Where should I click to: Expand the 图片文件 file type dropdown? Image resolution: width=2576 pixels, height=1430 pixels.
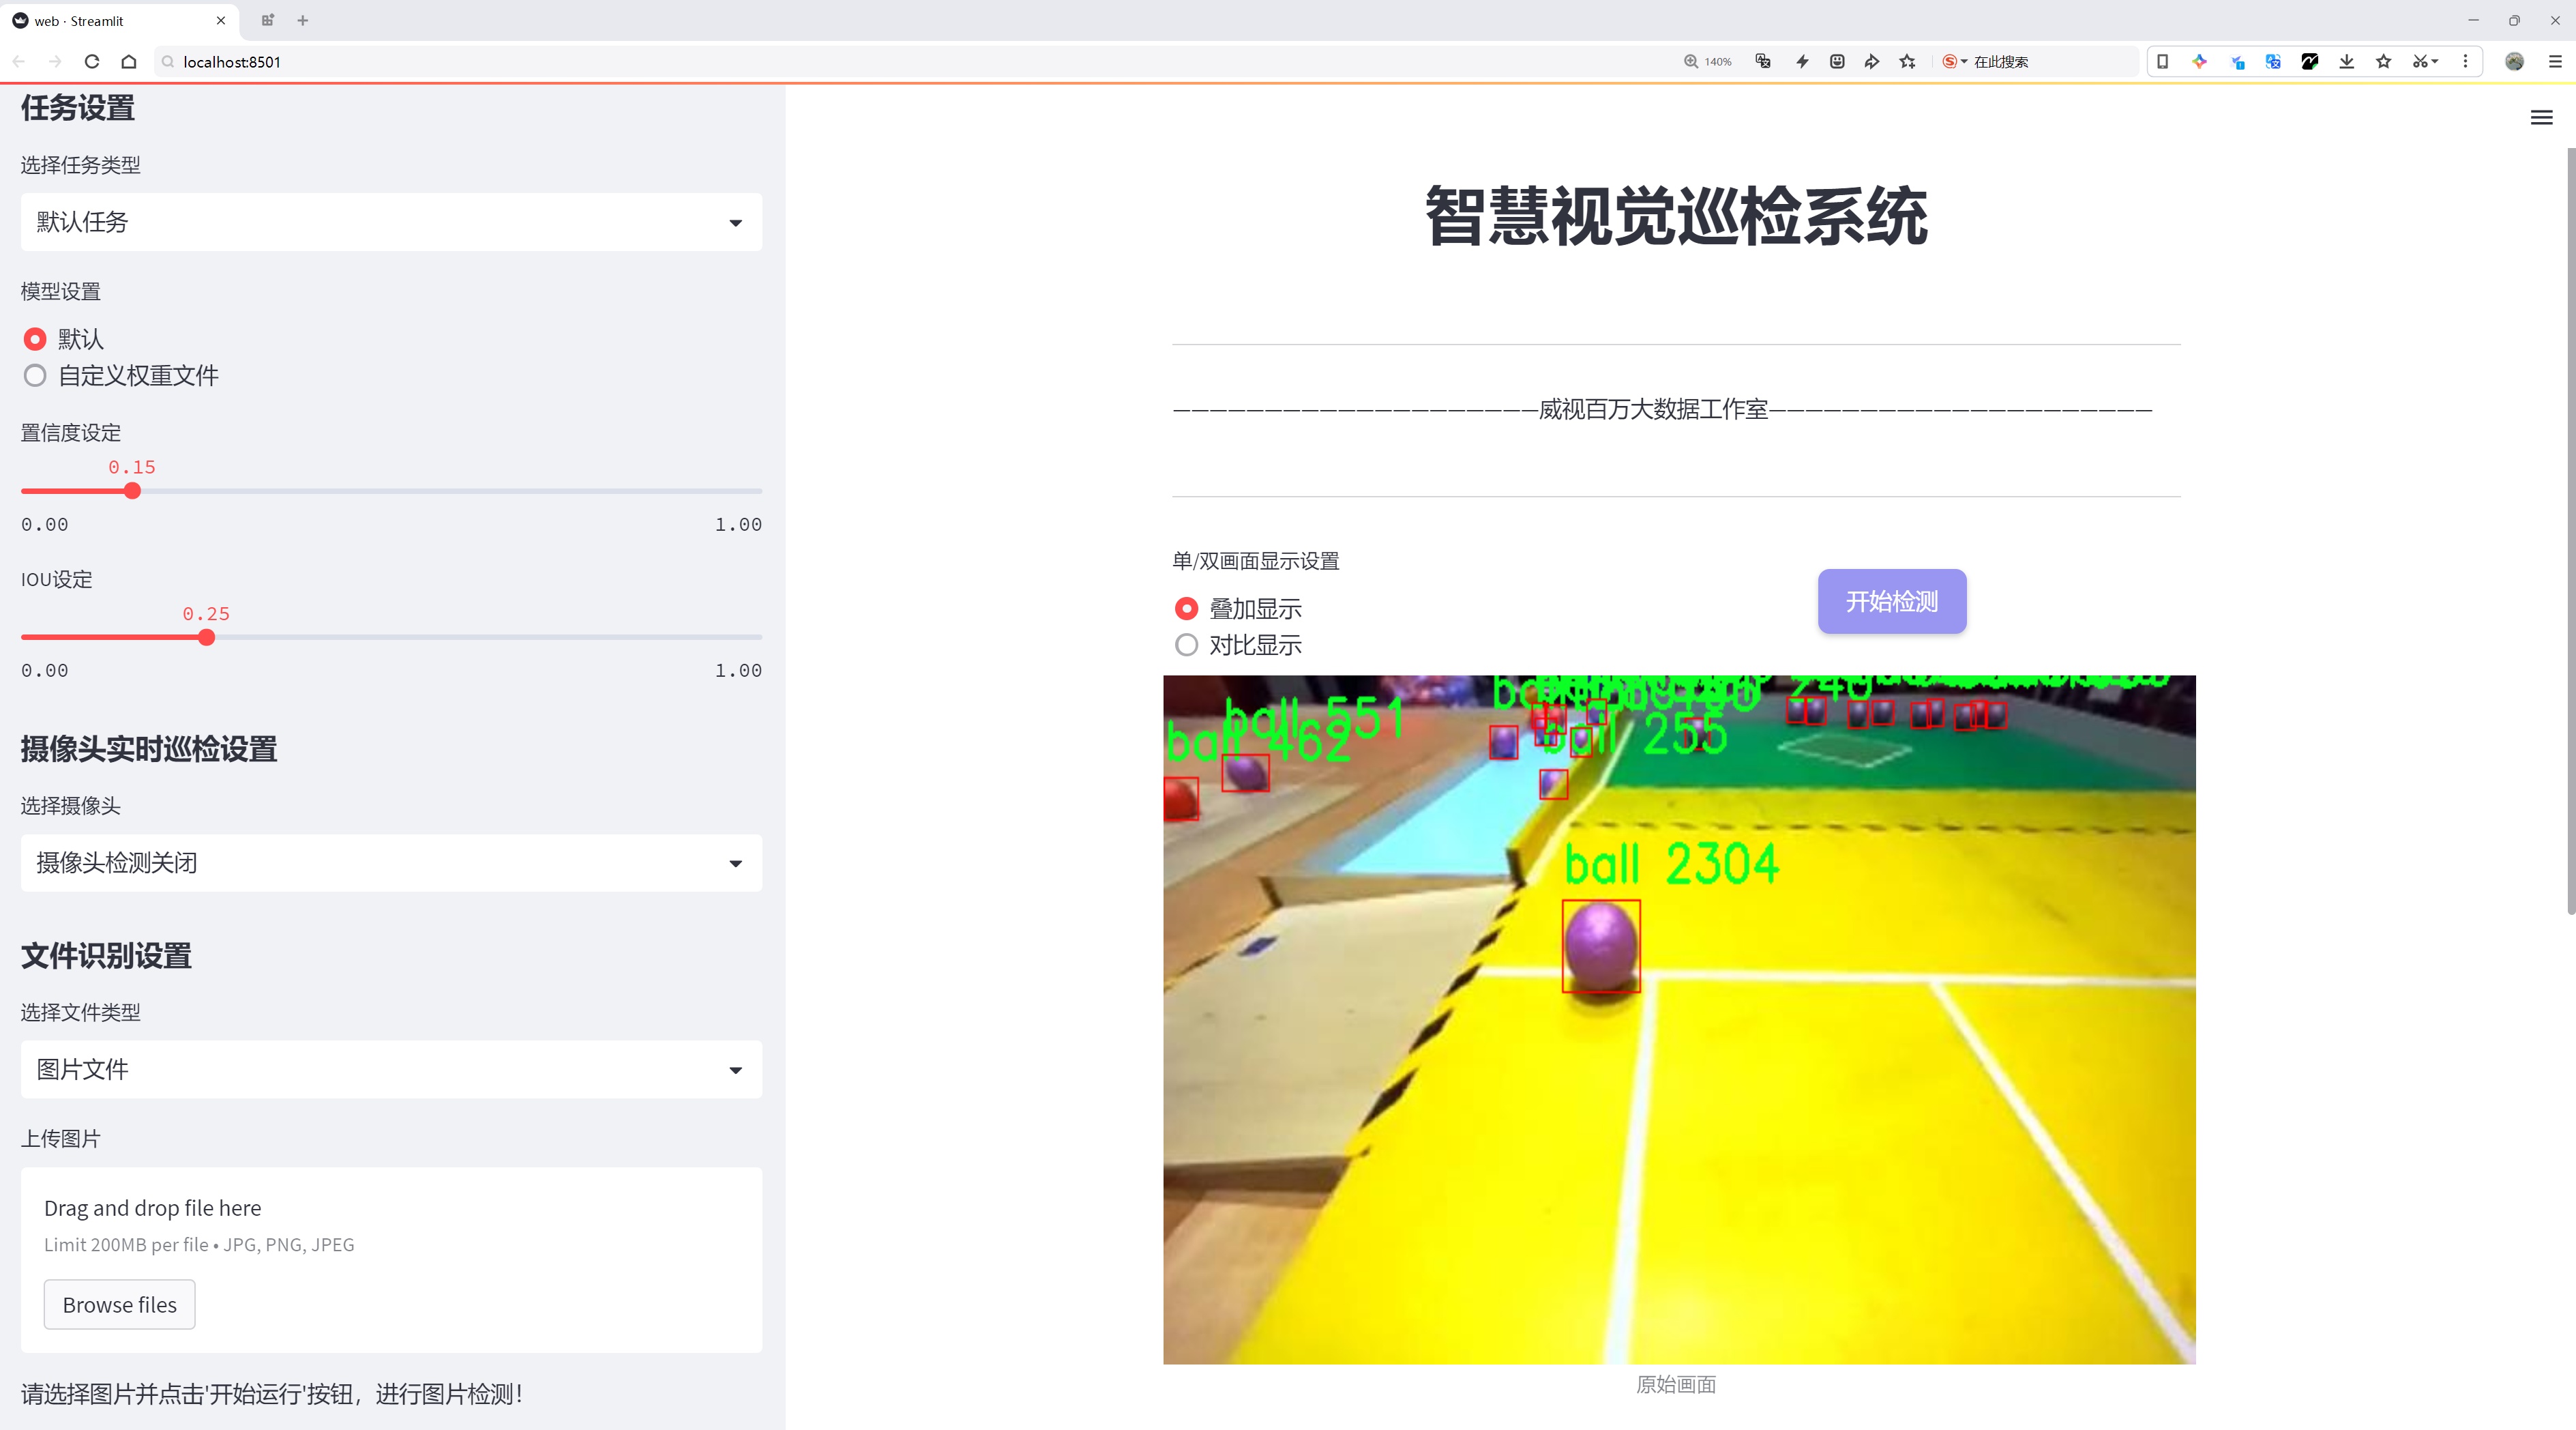coord(391,1069)
